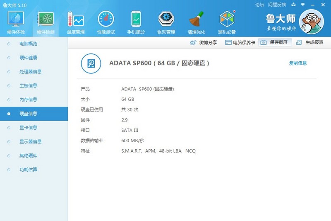
Task: Click the 64 GB size value
Action: pos(128,100)
